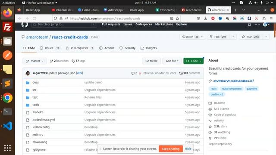Click the tracking protection shield icon
The height and width of the screenshot is (155, 276).
tap(55, 19)
